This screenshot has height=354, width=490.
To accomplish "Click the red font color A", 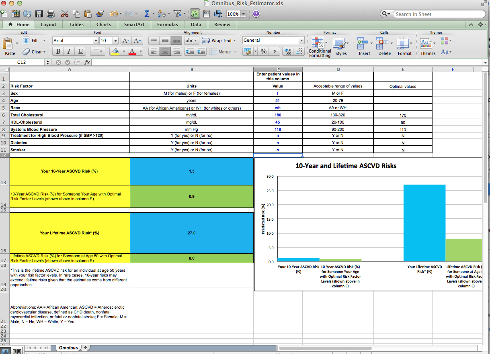I will [133, 51].
